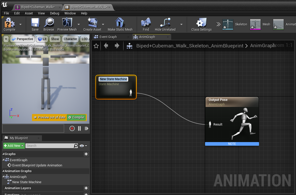This screenshot has height=195, width=296.
Task: Open the Edit menu
Action: click(17, 13)
